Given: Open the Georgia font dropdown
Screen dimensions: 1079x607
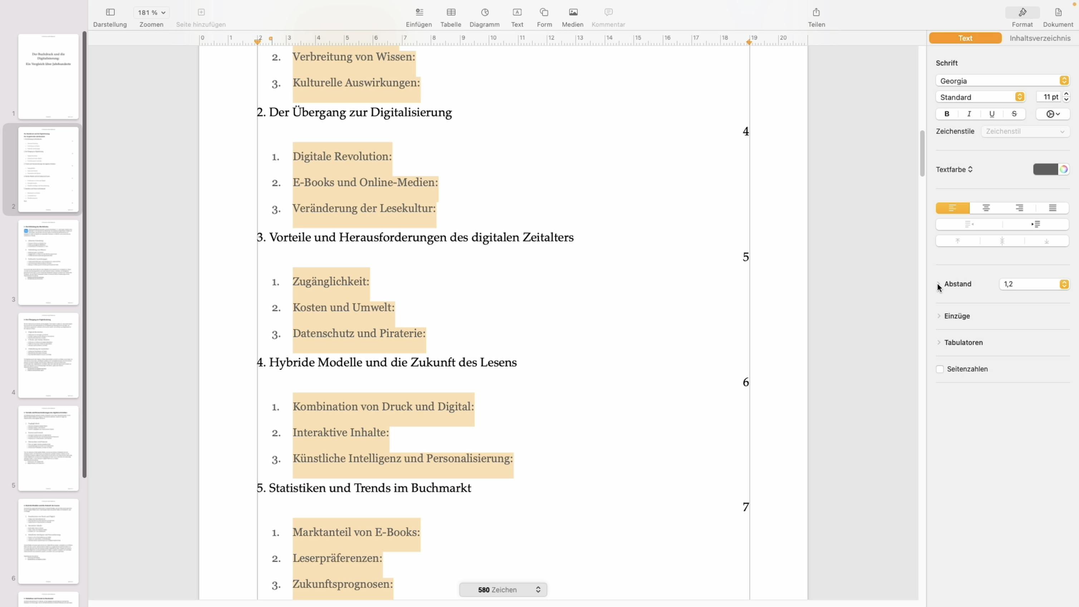Looking at the screenshot, I should pyautogui.click(x=1002, y=81).
